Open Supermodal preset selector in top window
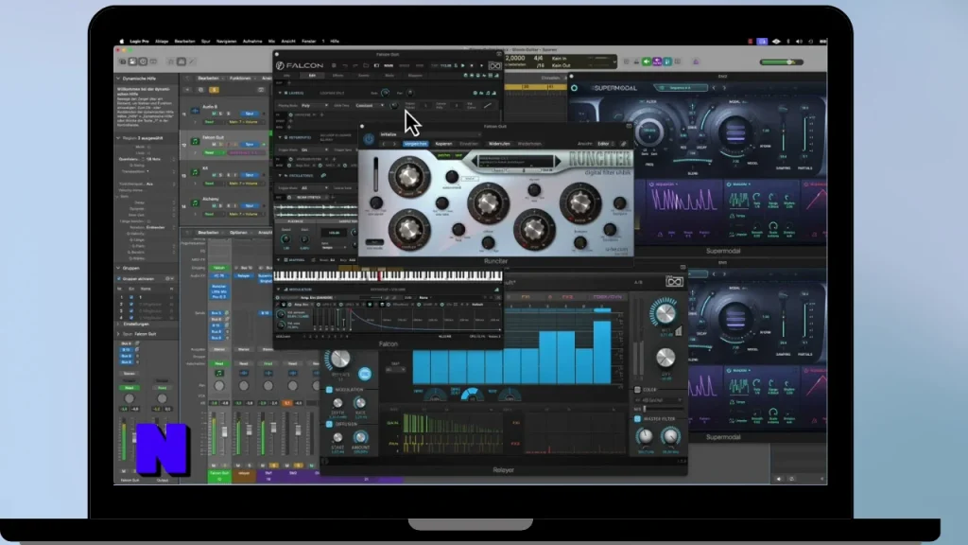 tap(681, 88)
